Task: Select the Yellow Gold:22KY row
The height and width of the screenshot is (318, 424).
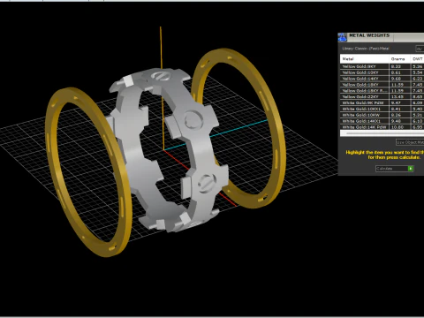Action: coord(382,97)
